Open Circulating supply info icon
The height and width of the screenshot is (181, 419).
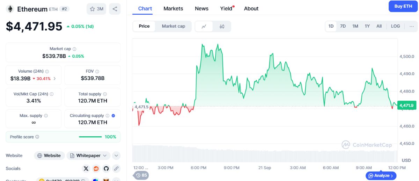pyautogui.click(x=108, y=116)
